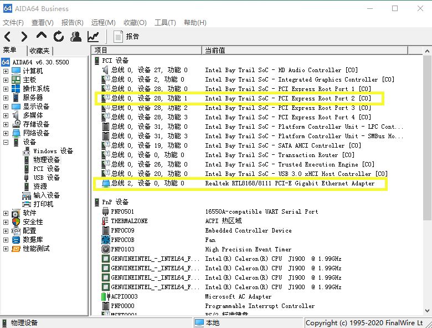
Task: Collapse the 设备 tree node
Action: click(6, 142)
